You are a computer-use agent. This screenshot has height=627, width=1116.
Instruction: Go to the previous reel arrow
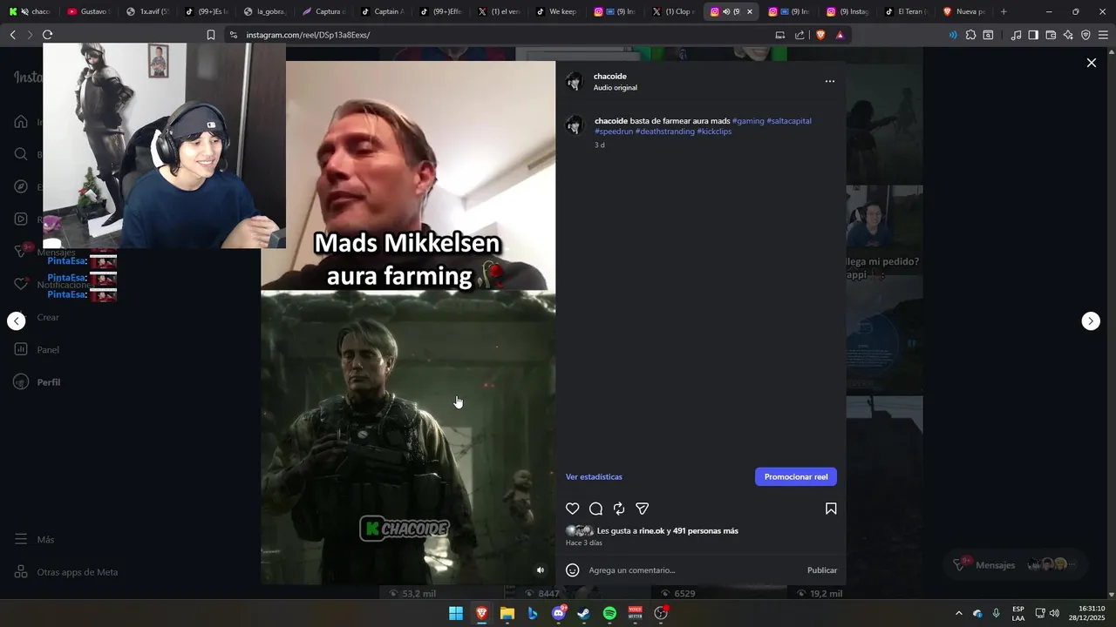[x=17, y=321]
